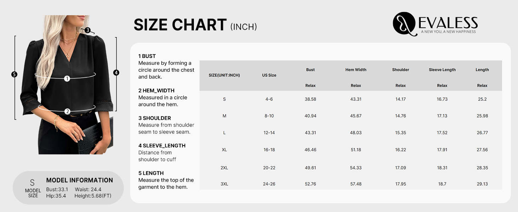Select the Hem Width column header
The width and height of the screenshot is (518, 212).
coord(356,70)
